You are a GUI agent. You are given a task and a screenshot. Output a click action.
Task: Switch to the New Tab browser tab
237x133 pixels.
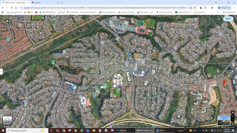pos(45,3)
